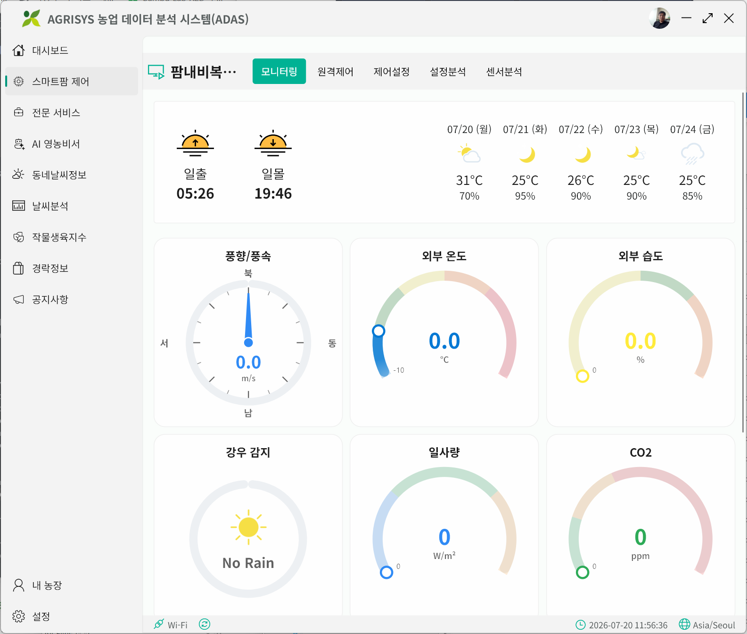Click the Asia/Seoul timezone text

[714, 625]
